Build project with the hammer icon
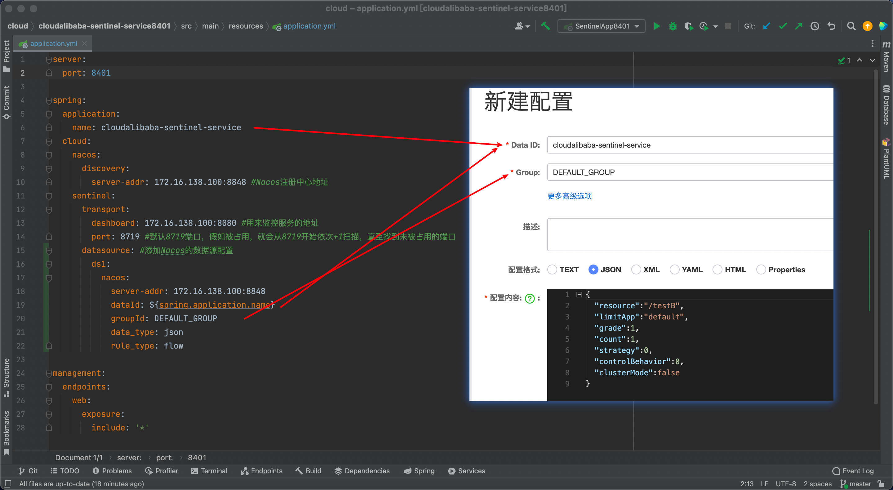The height and width of the screenshot is (490, 893). coord(545,26)
